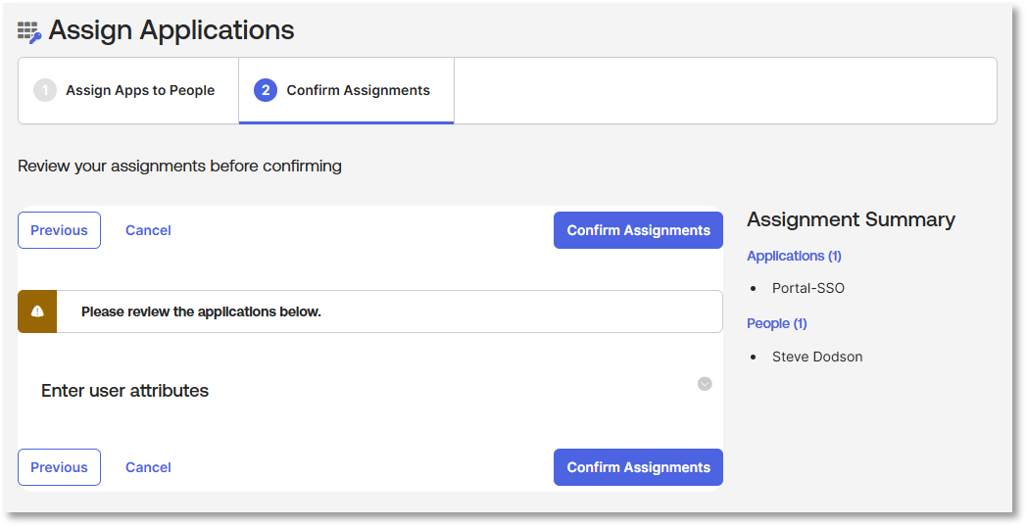Click the top Previous button
Viewport: 1026px width, 526px height.
click(59, 230)
